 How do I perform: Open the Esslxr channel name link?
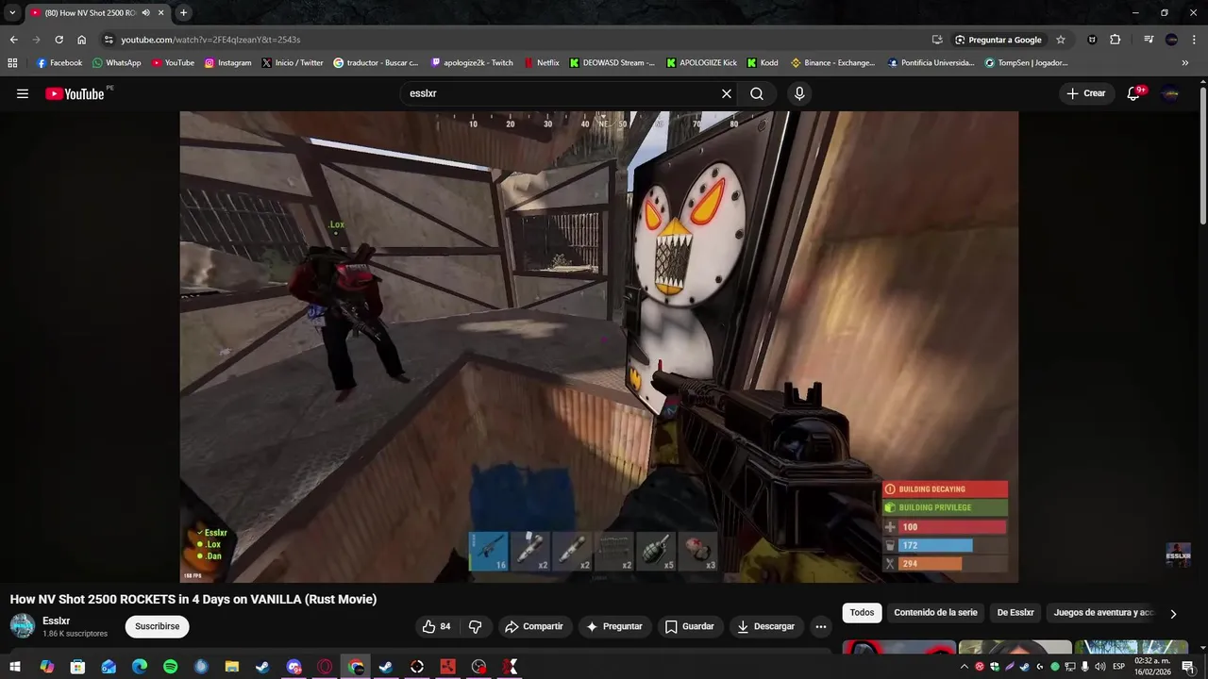tap(57, 621)
